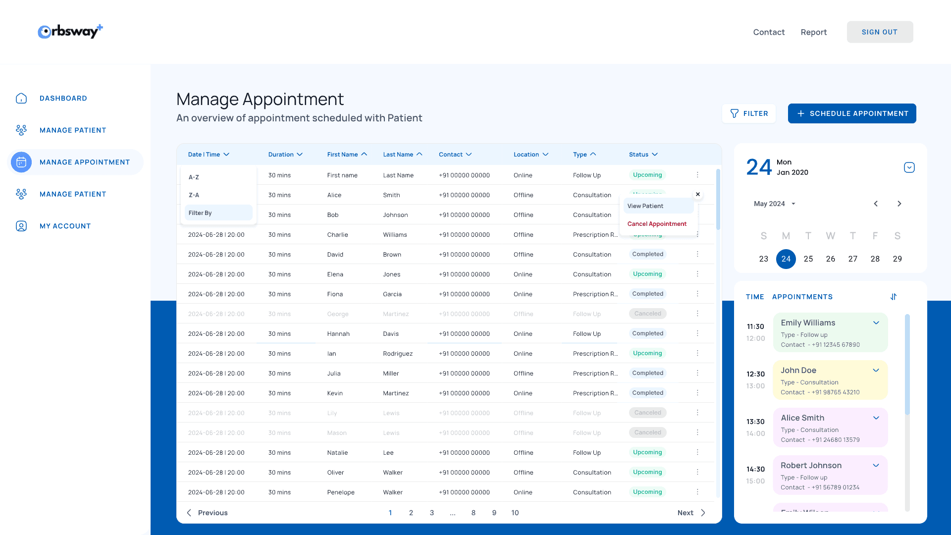Click the Sign Out button
The height and width of the screenshot is (535, 951).
tap(880, 32)
